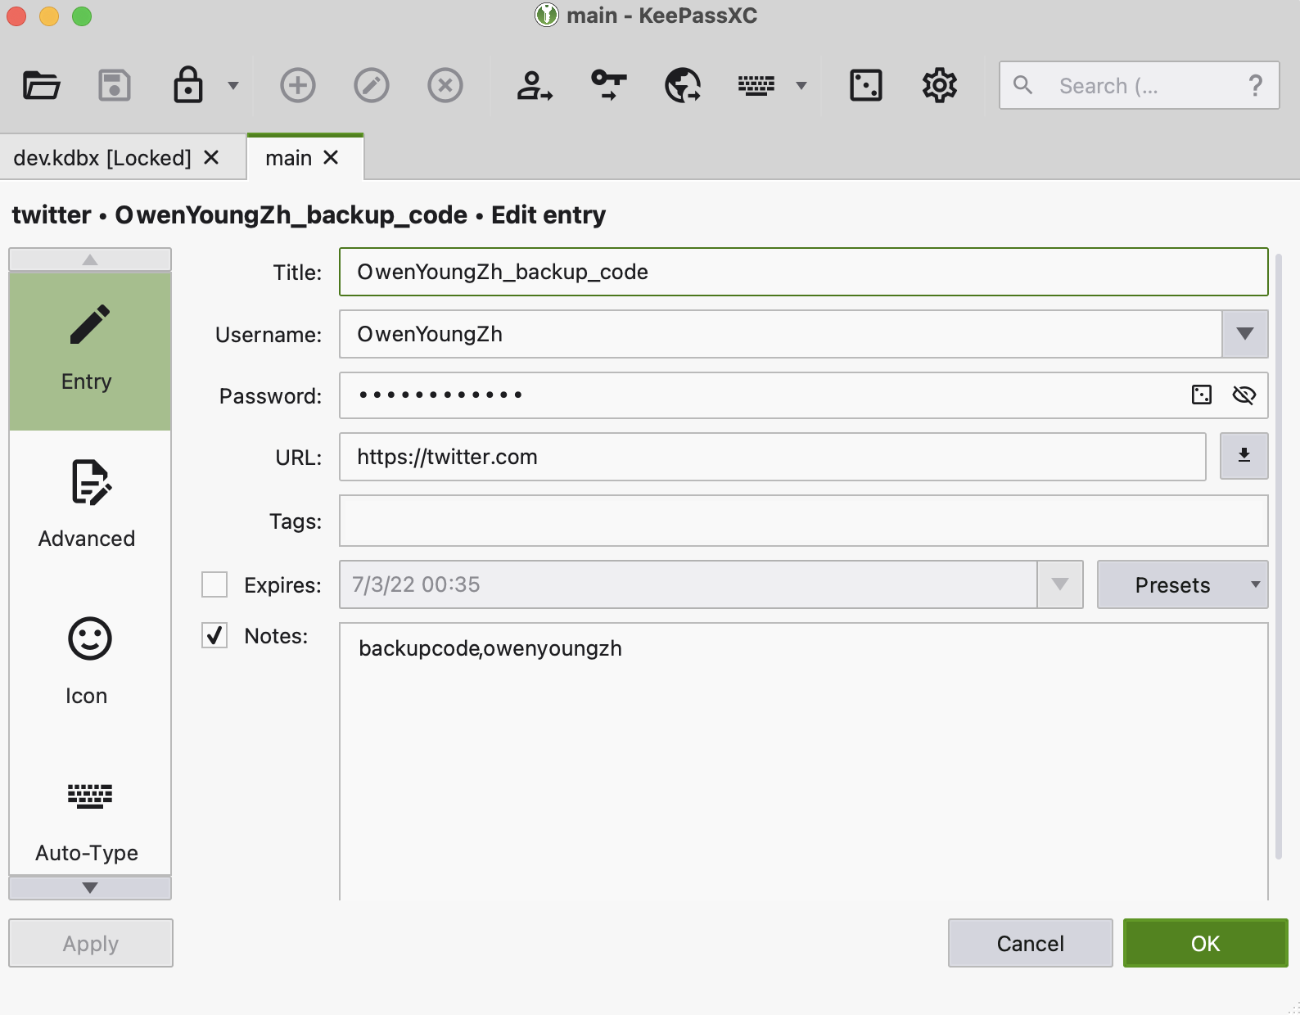
Task: Click the Copy Username toolbar icon
Action: pos(535,85)
